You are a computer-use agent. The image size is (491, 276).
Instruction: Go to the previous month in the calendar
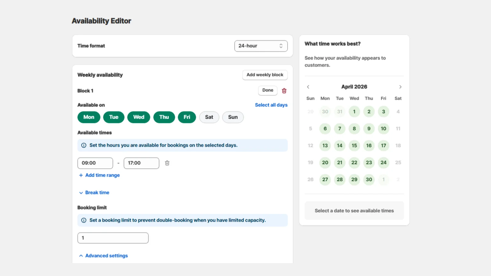pos(308,87)
